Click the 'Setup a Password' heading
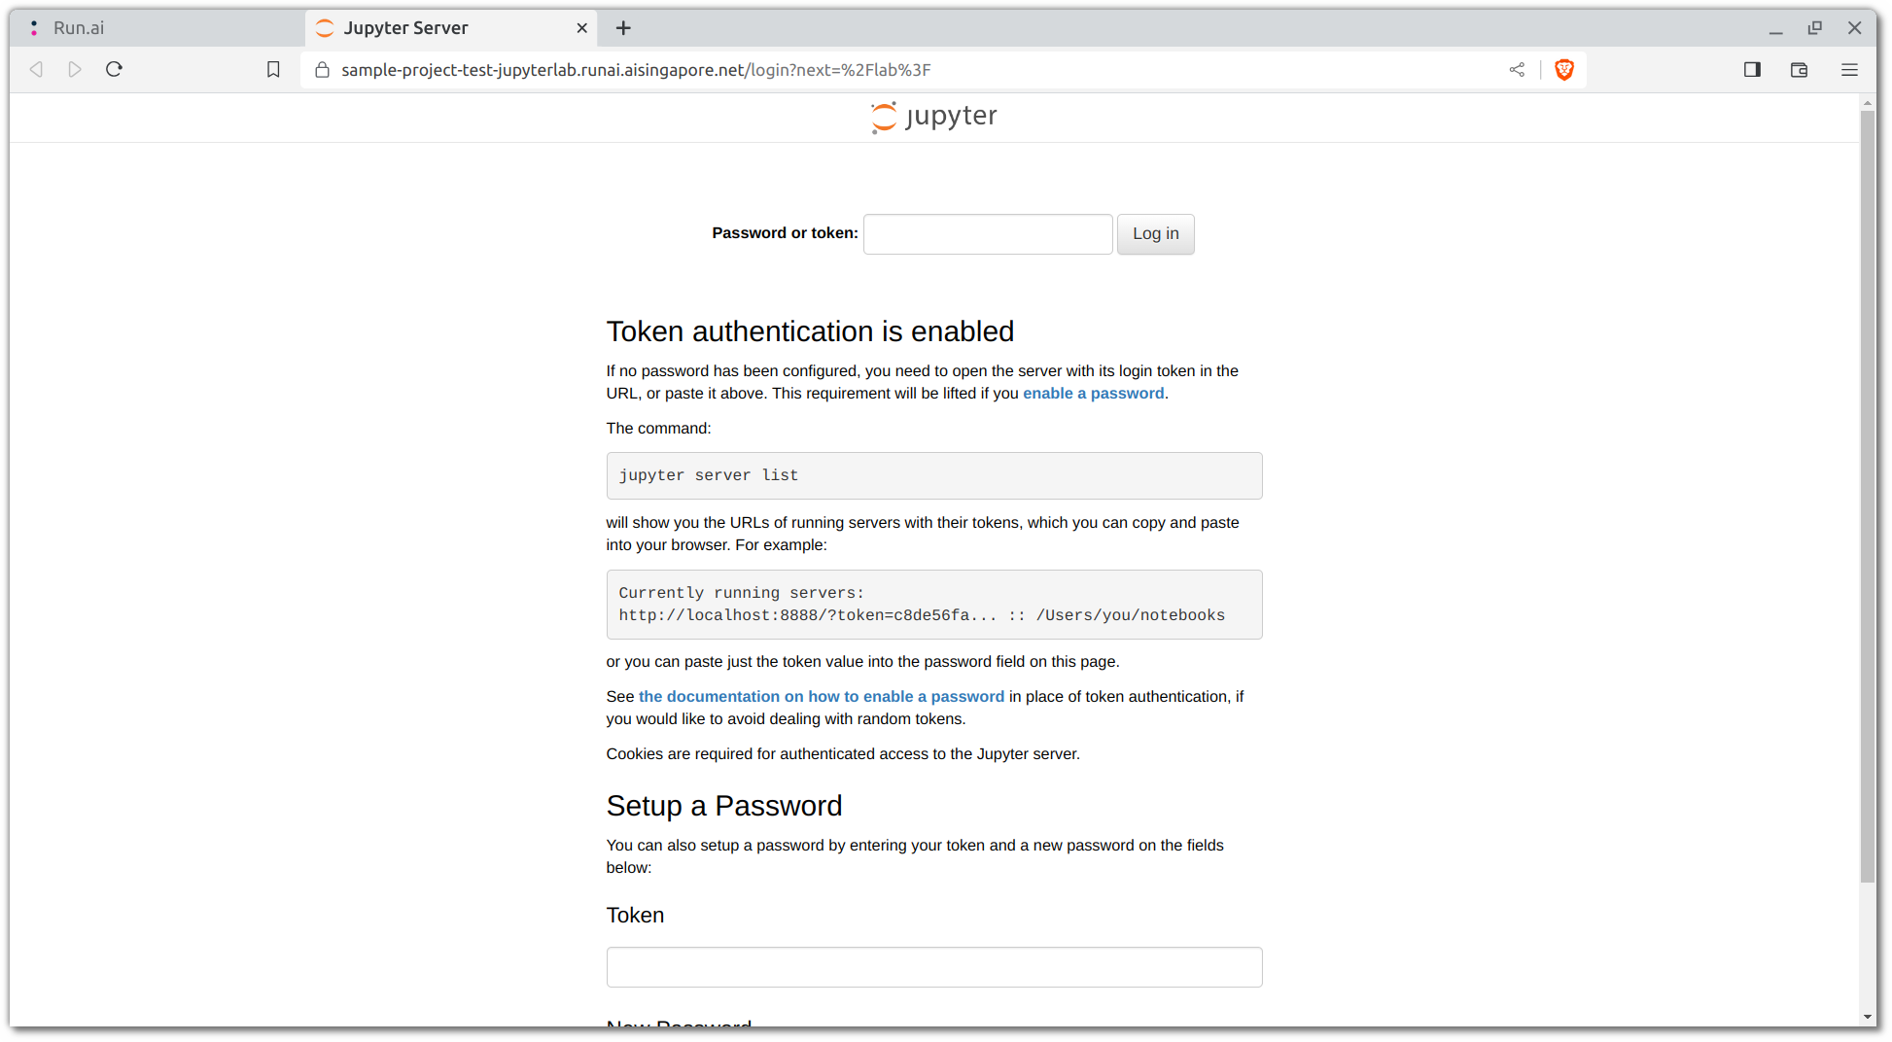This screenshot has height=1042, width=1892. (x=724, y=806)
